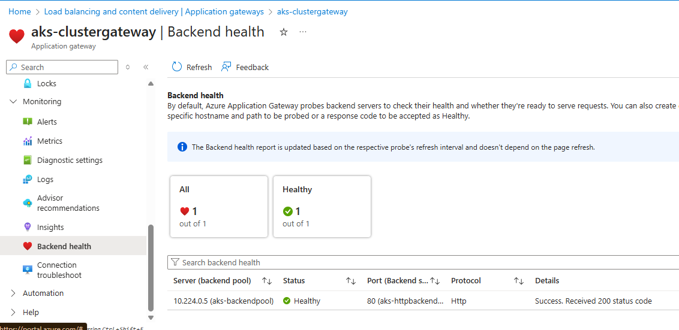
Task: Click the sidebar scroll down arrow
Action: (151, 317)
